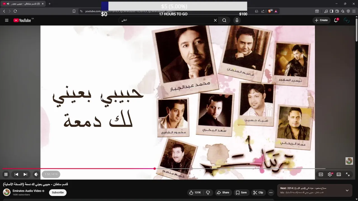Click the 1:52 / 4:18 time display

pos(51,174)
